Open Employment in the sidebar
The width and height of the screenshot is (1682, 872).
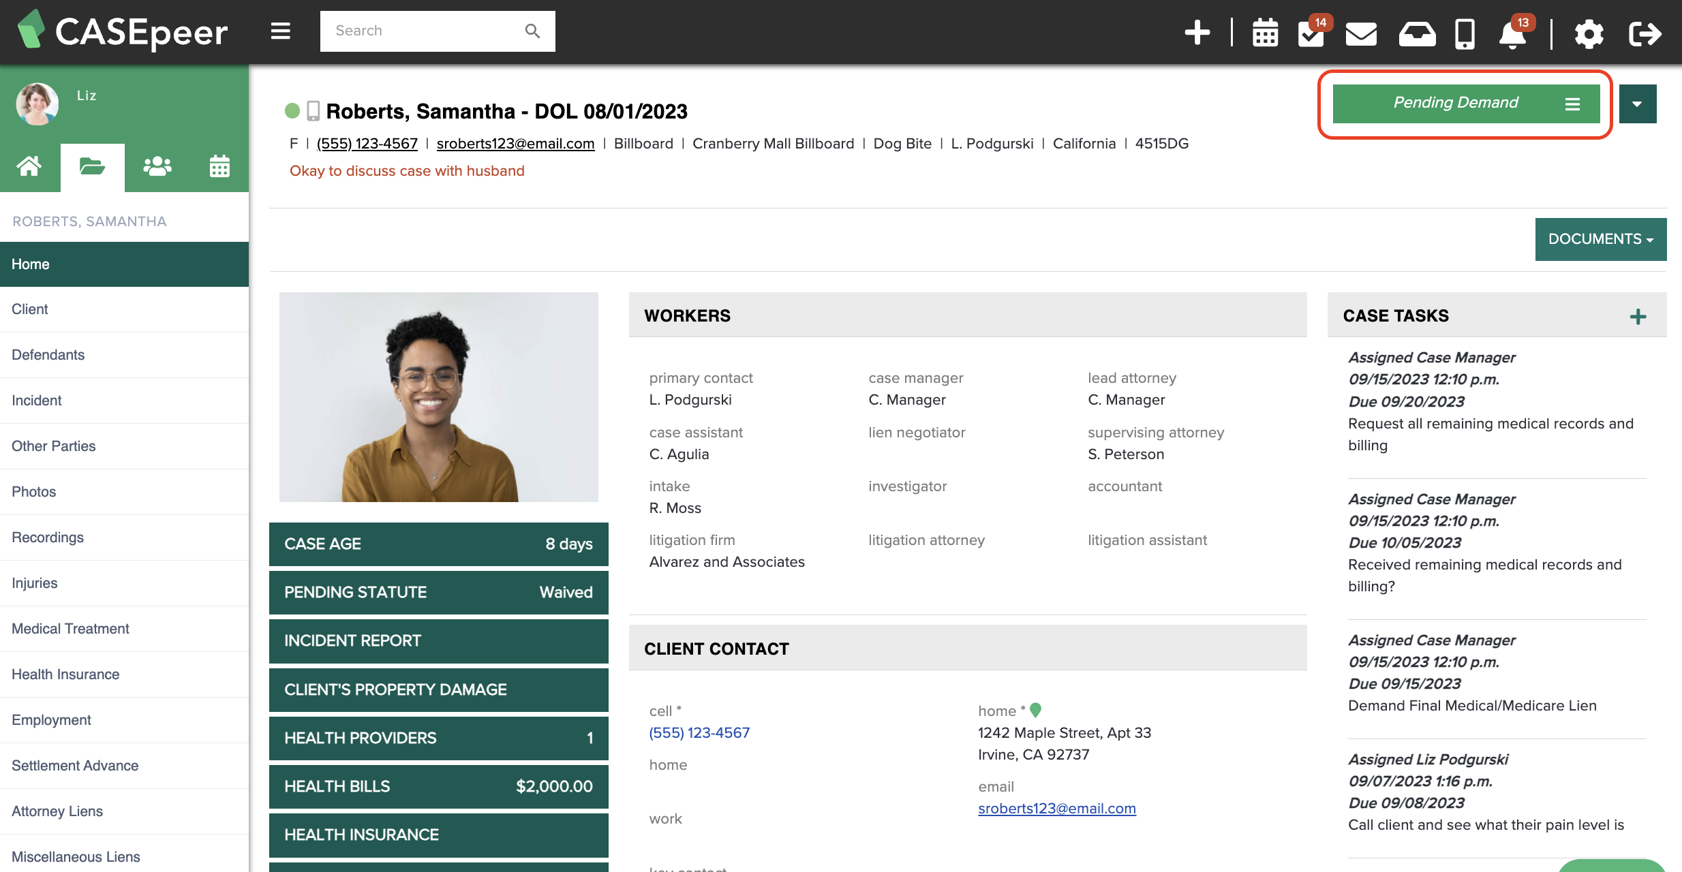pyautogui.click(x=124, y=720)
